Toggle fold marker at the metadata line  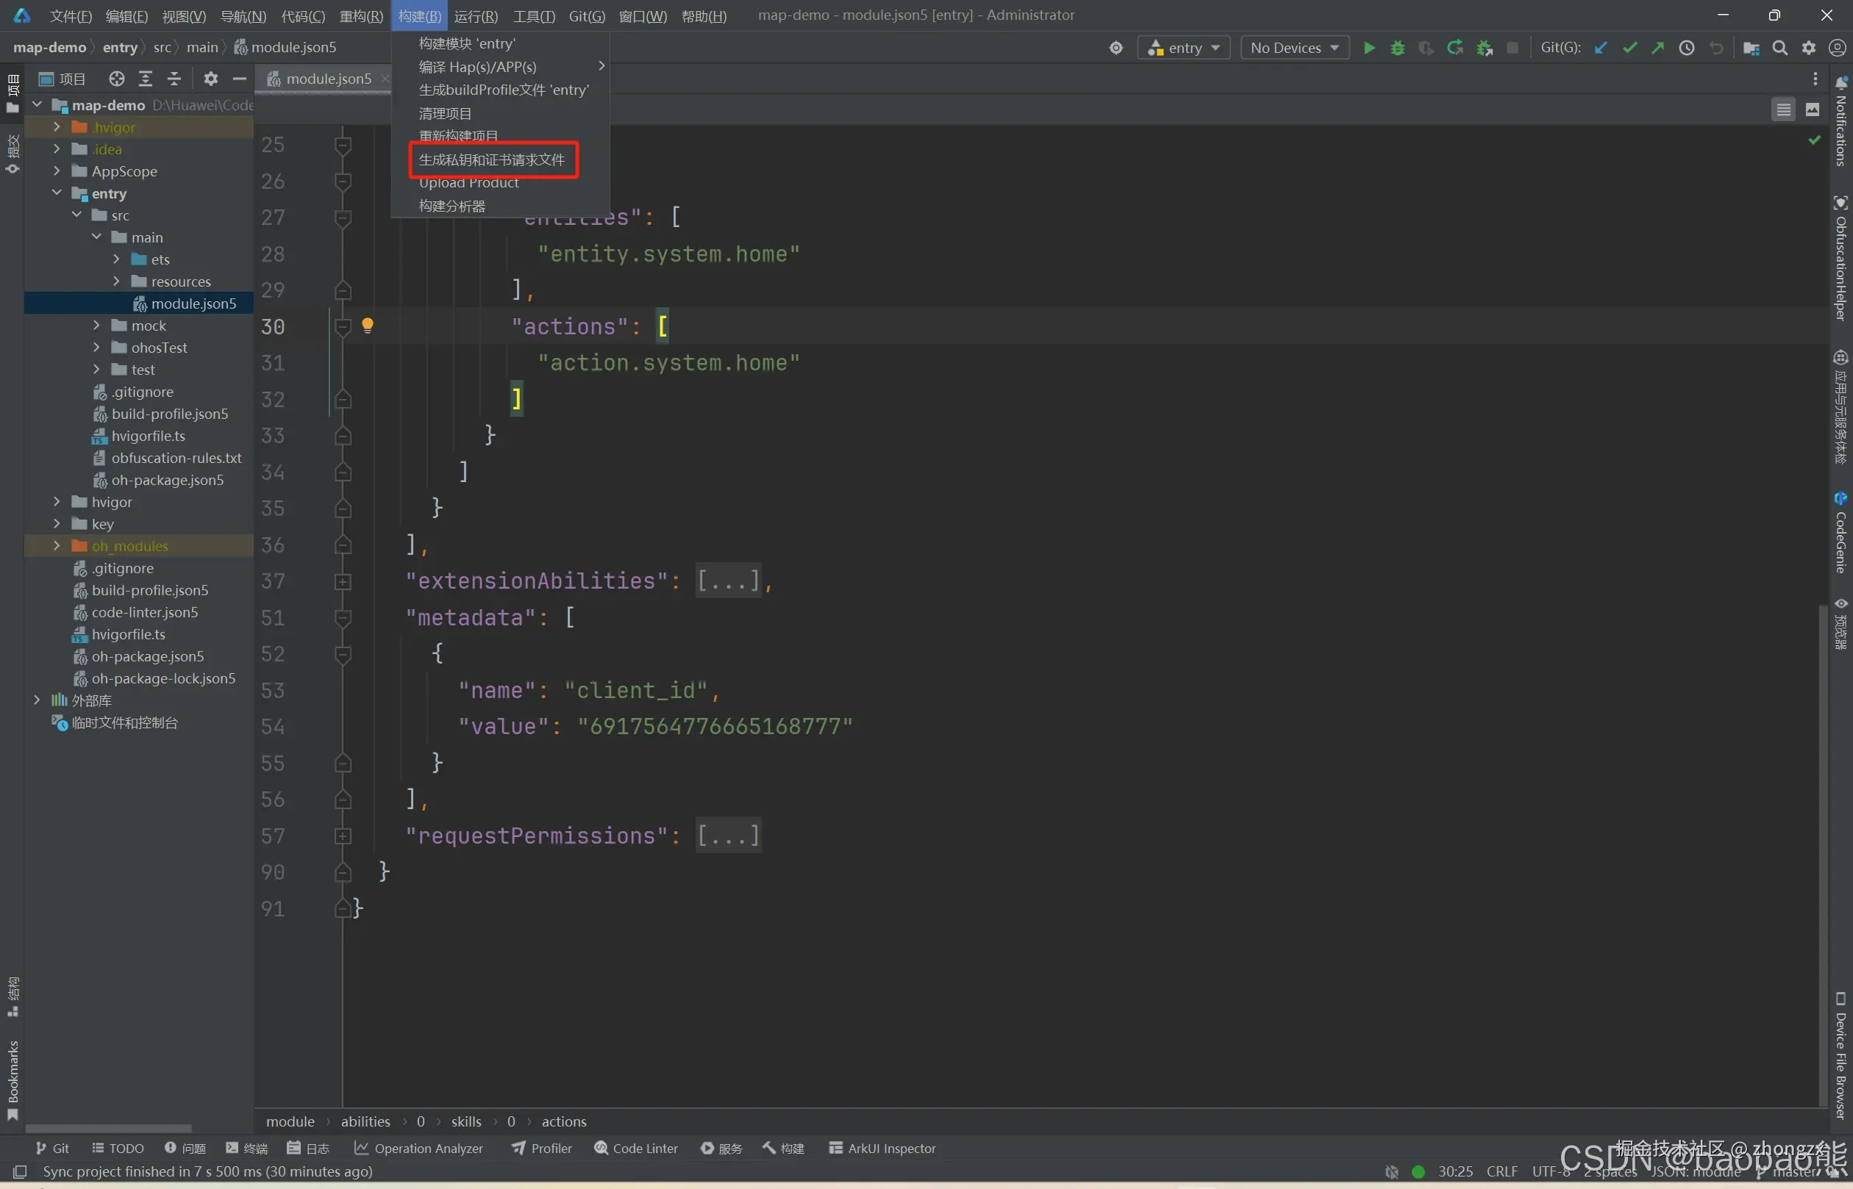(x=343, y=618)
